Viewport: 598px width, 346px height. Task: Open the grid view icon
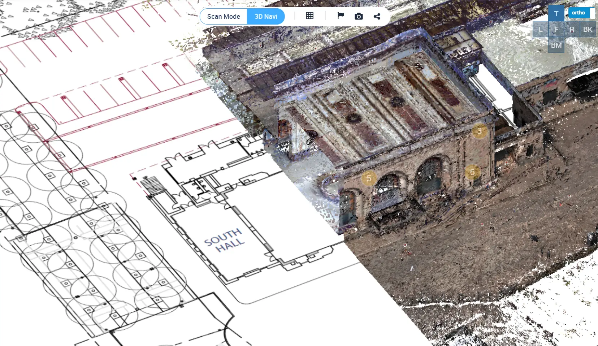click(309, 16)
